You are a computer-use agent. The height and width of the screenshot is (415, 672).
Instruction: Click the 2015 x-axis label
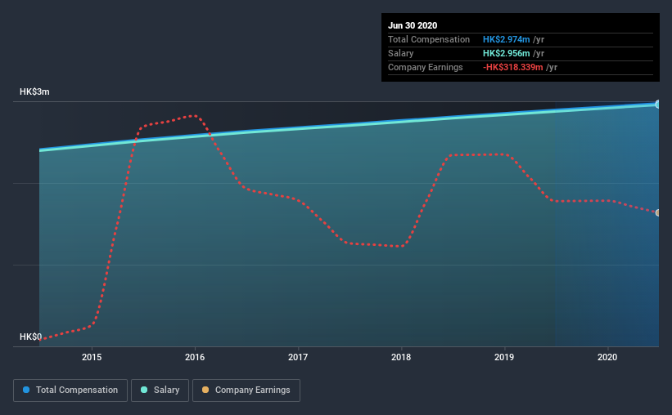92,357
